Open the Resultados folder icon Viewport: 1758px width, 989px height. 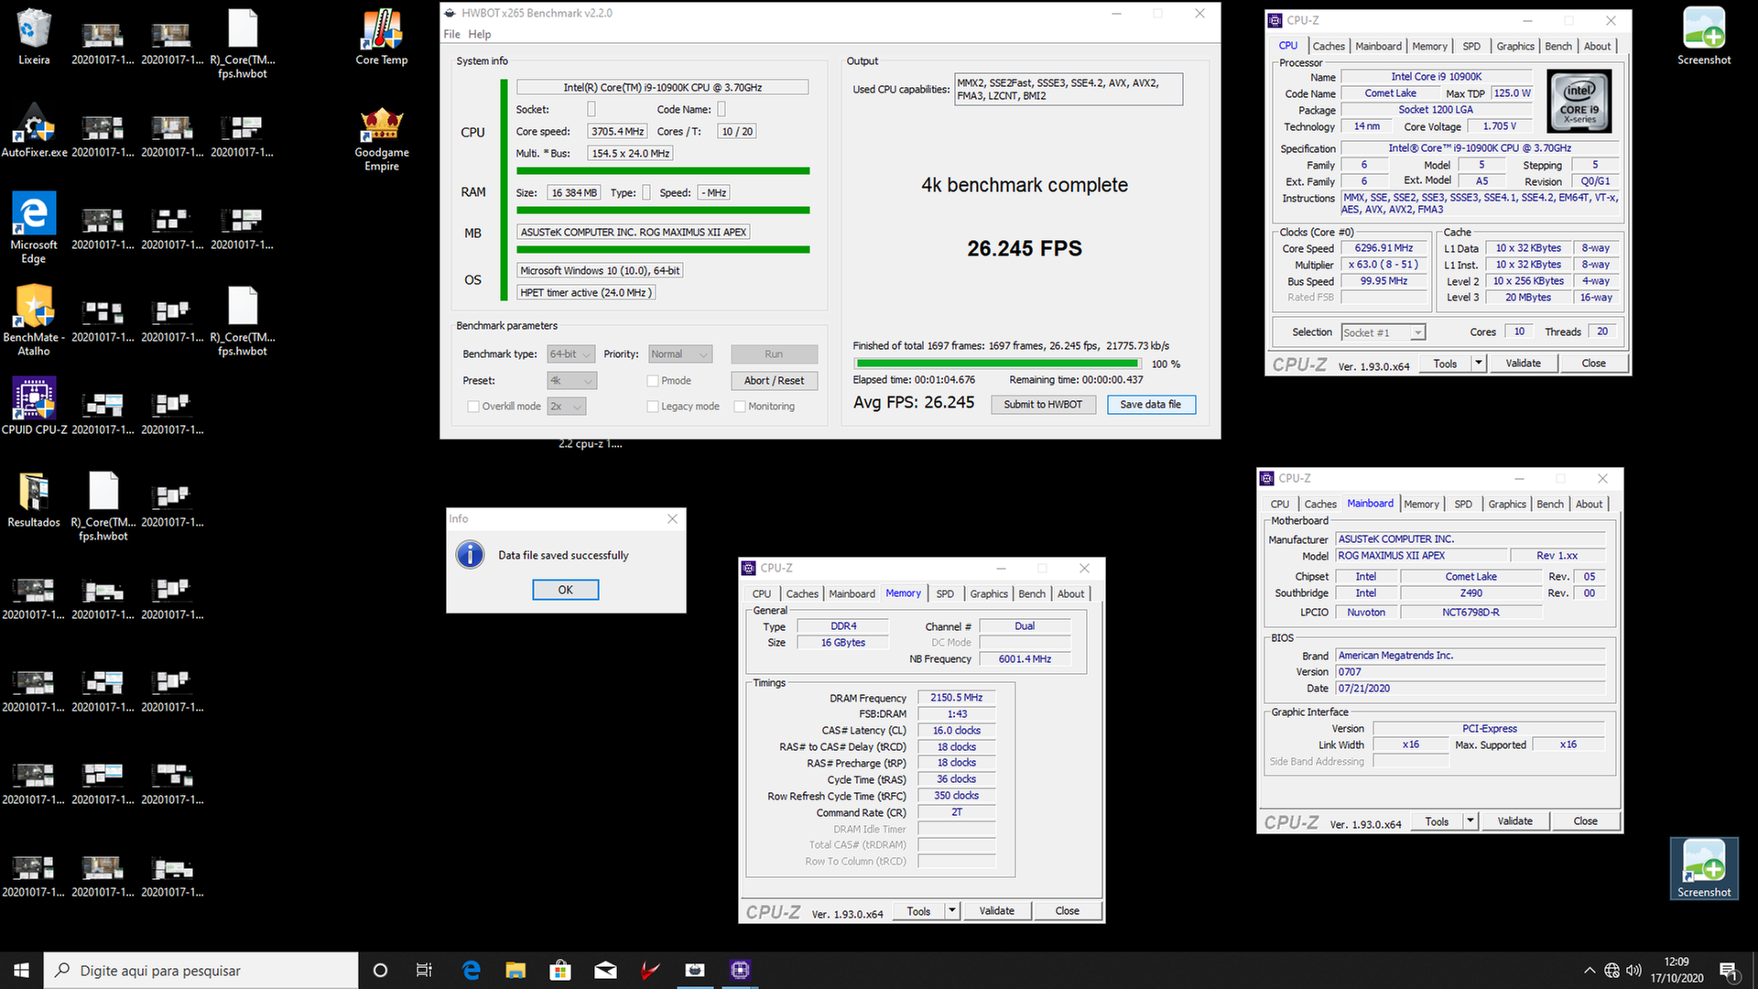[34, 500]
